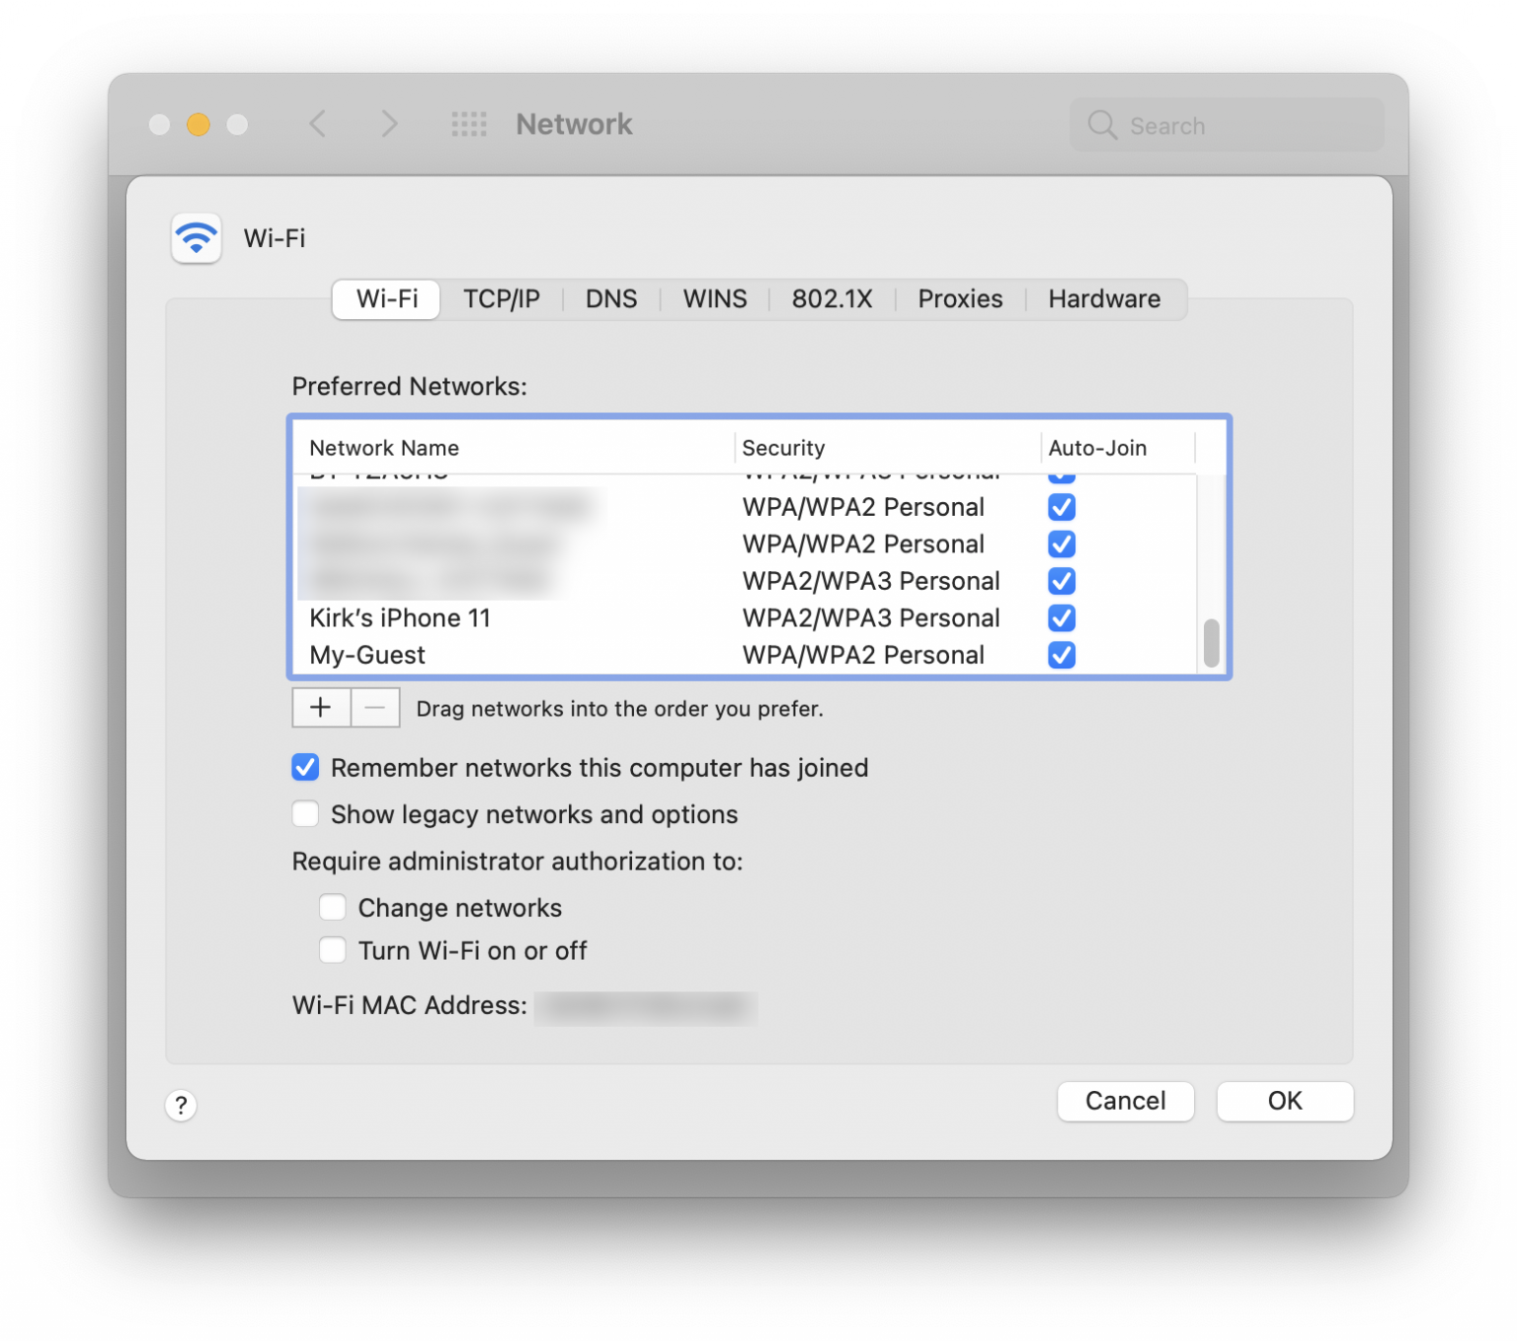
Task: Disable Auto-Join for My-Guest
Action: pos(1061,654)
